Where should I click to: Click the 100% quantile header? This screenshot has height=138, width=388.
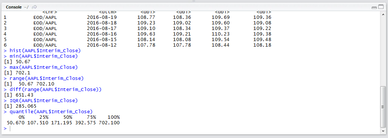point(114,117)
